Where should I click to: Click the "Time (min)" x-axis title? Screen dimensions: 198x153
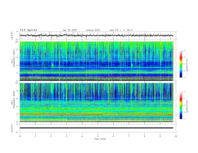click(100, 139)
